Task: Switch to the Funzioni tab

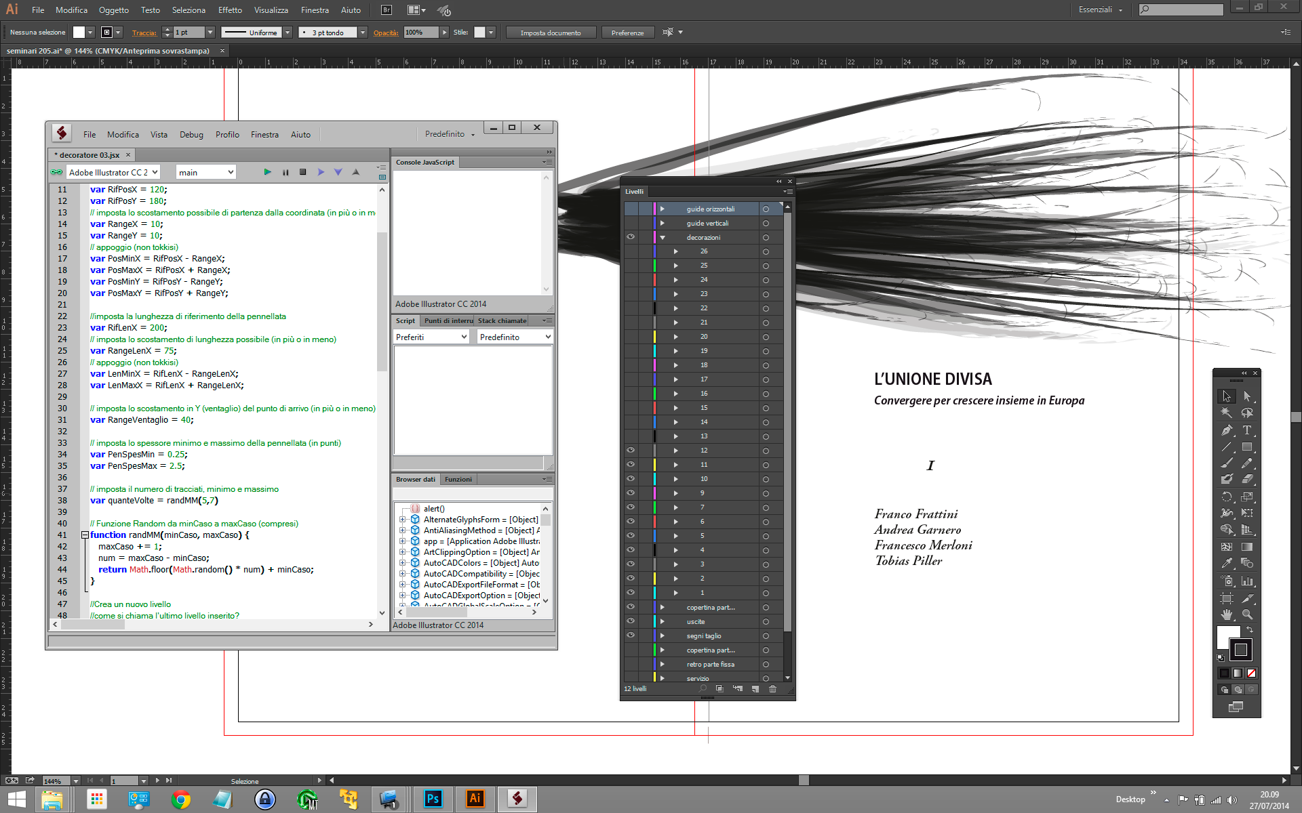Action: click(x=458, y=480)
